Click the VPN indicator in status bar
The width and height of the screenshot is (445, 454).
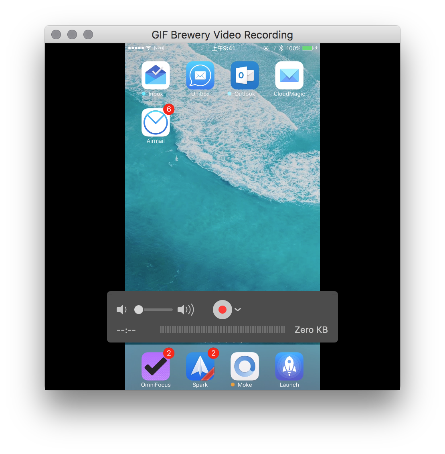point(159,48)
